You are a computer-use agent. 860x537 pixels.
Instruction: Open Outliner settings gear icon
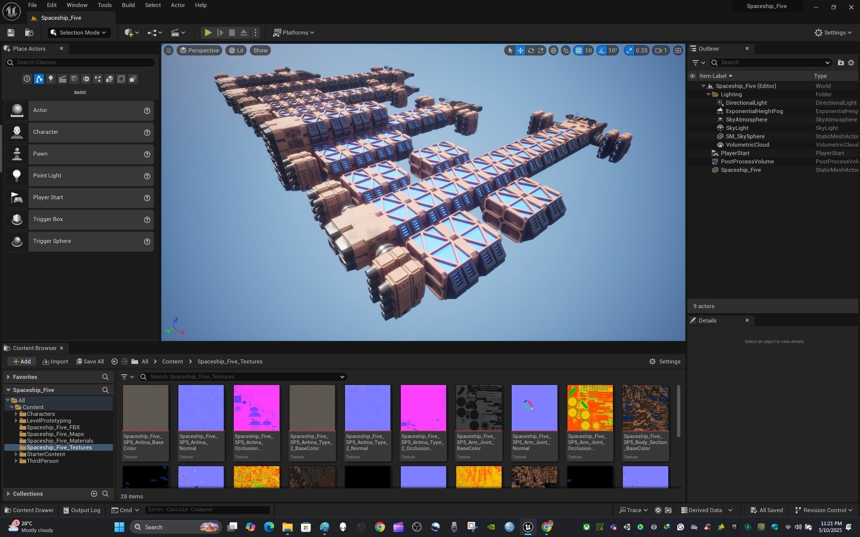[851, 62]
